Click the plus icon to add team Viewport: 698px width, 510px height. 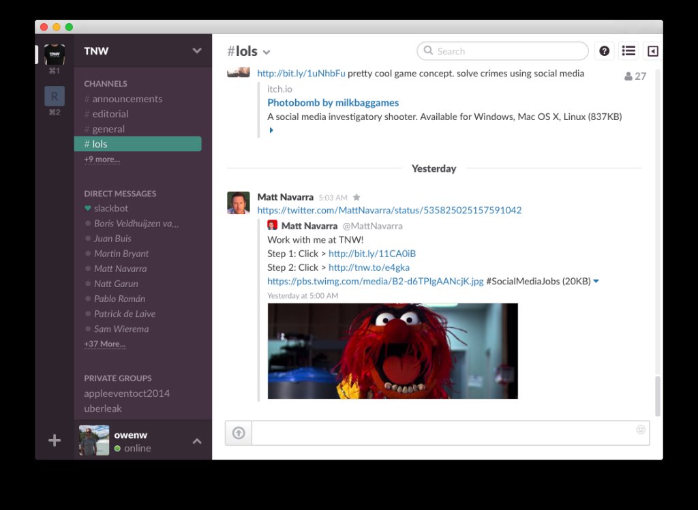click(x=55, y=440)
